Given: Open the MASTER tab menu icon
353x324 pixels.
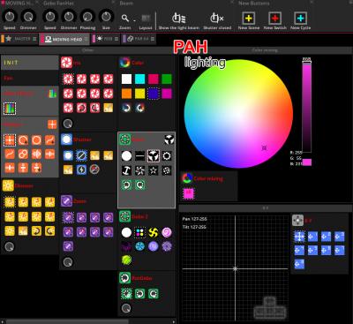Looking at the screenshot, I should (34, 39).
